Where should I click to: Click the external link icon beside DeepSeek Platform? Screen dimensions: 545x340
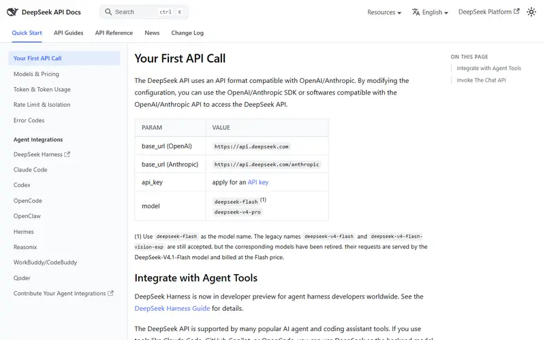[516, 12]
